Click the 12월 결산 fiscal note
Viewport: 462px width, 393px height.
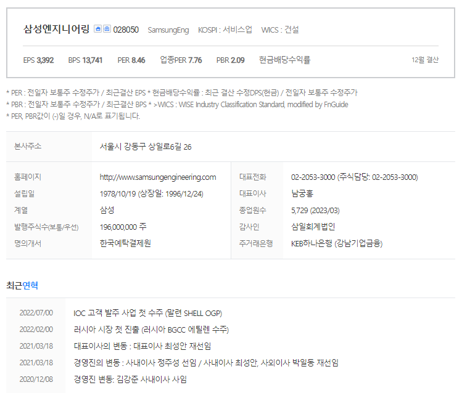point(425,60)
